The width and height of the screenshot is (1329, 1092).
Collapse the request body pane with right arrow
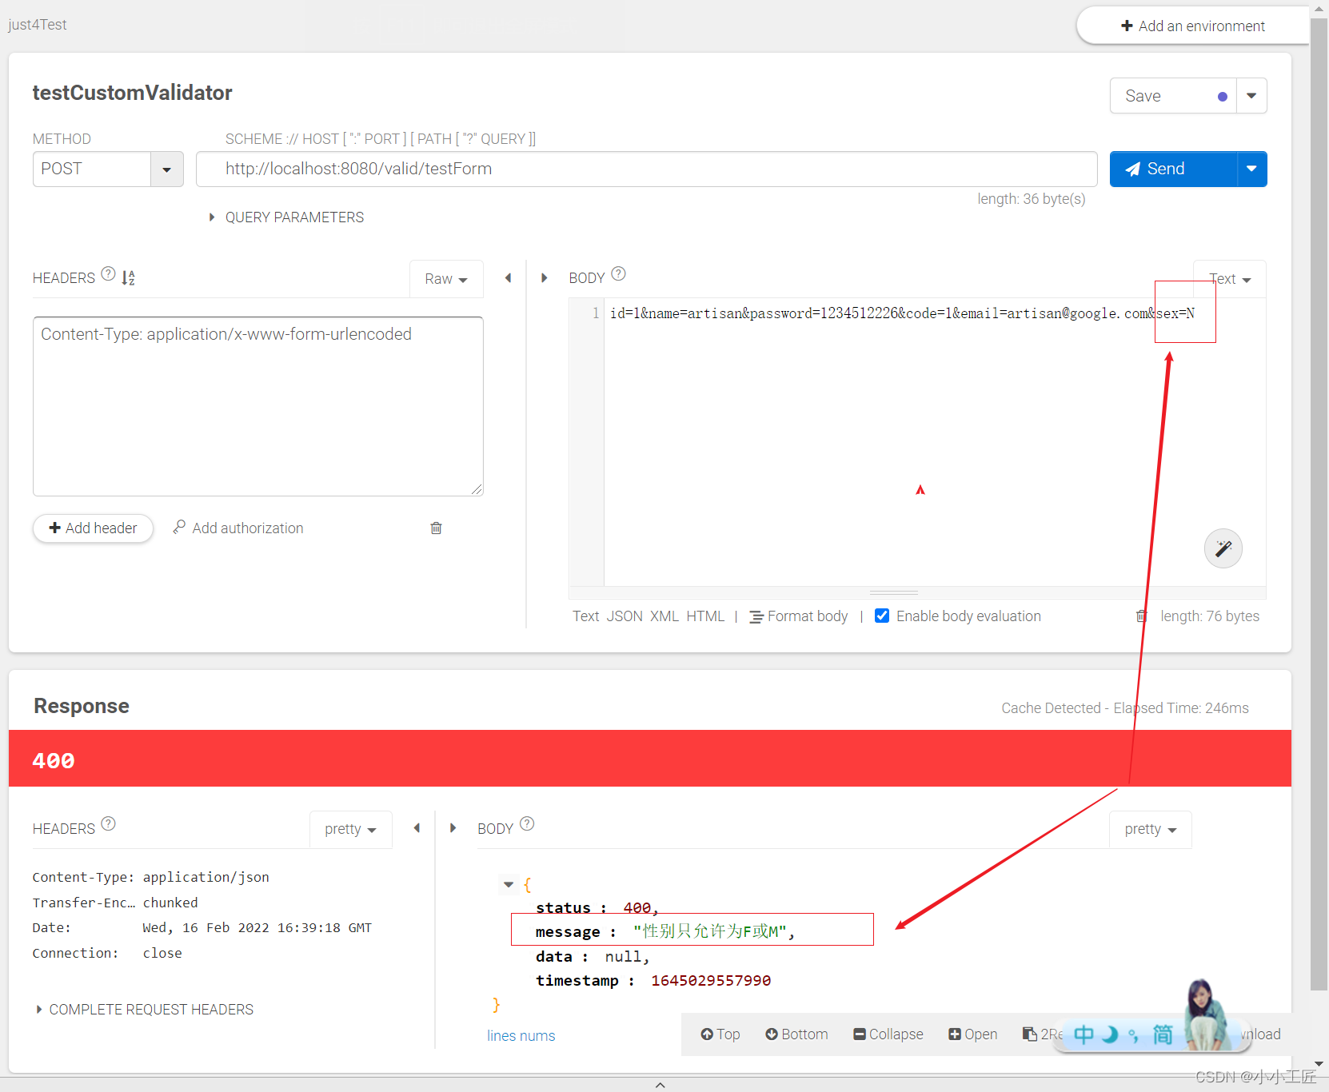click(x=544, y=278)
